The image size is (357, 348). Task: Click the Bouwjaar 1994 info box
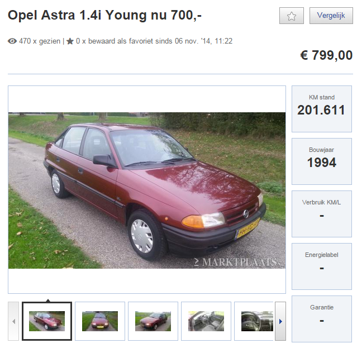tap(322, 161)
